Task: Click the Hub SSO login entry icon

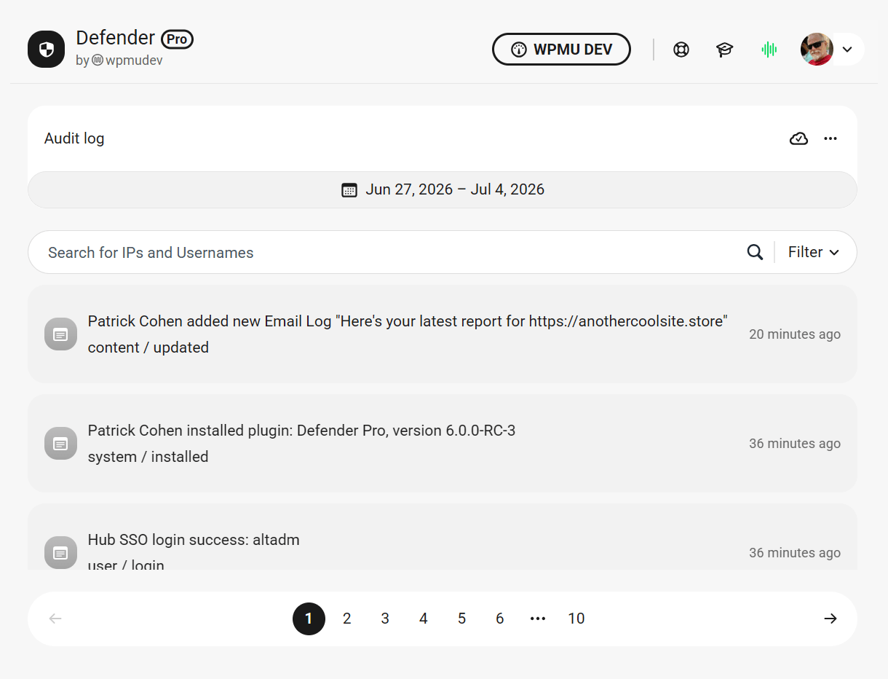Action: (x=60, y=553)
